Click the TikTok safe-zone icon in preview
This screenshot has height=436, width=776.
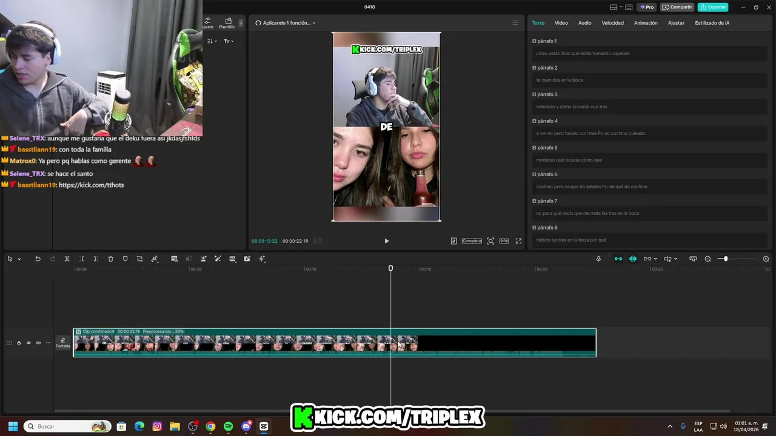coord(453,241)
